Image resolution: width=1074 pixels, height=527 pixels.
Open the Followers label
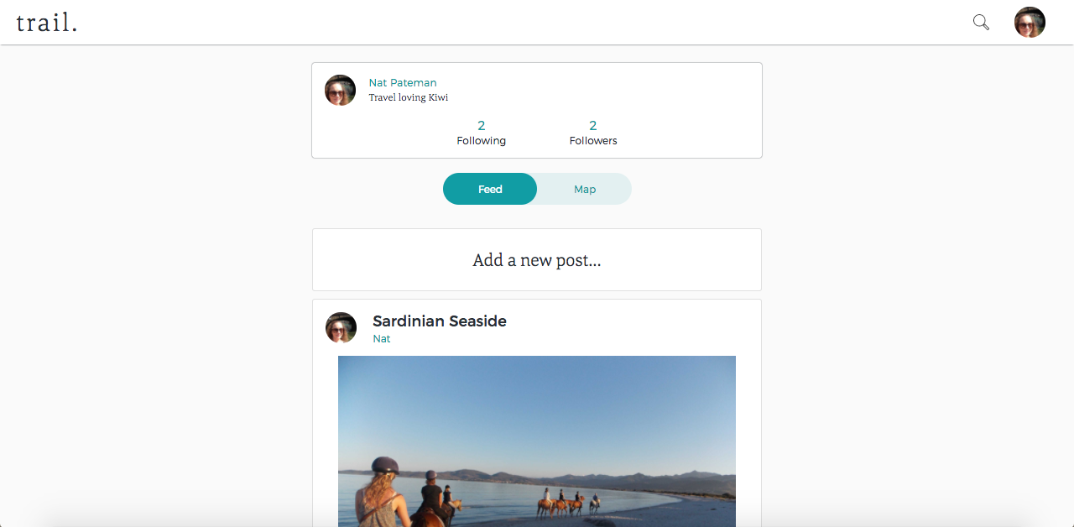[x=593, y=141]
